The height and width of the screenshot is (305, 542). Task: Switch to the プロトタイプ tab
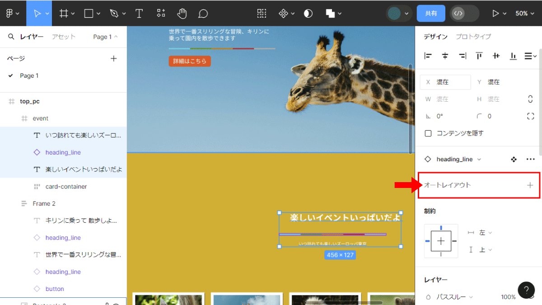coord(473,37)
